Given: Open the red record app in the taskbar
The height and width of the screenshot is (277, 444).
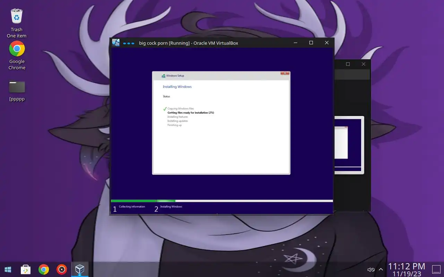Looking at the screenshot, I should pyautogui.click(x=62, y=269).
